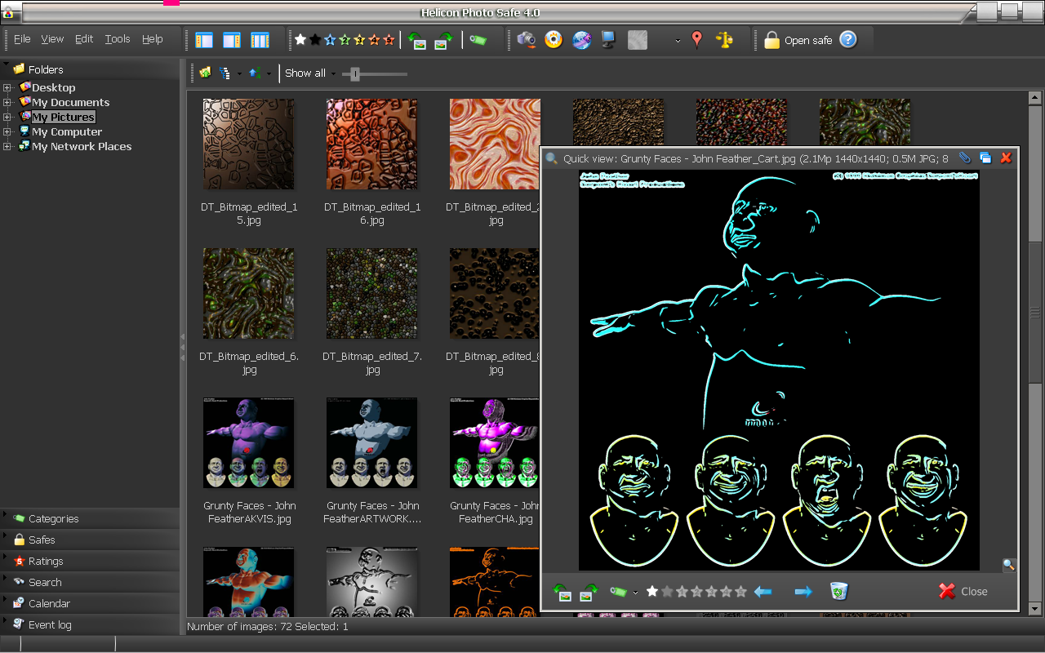
Task: Rotate image right from main toolbar
Action: pyautogui.click(x=443, y=40)
